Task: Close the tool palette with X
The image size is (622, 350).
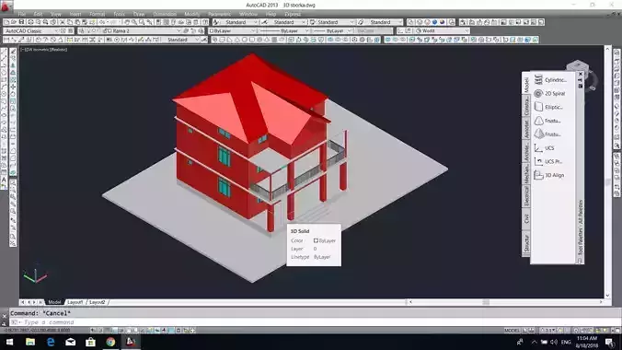Action: click(581, 75)
